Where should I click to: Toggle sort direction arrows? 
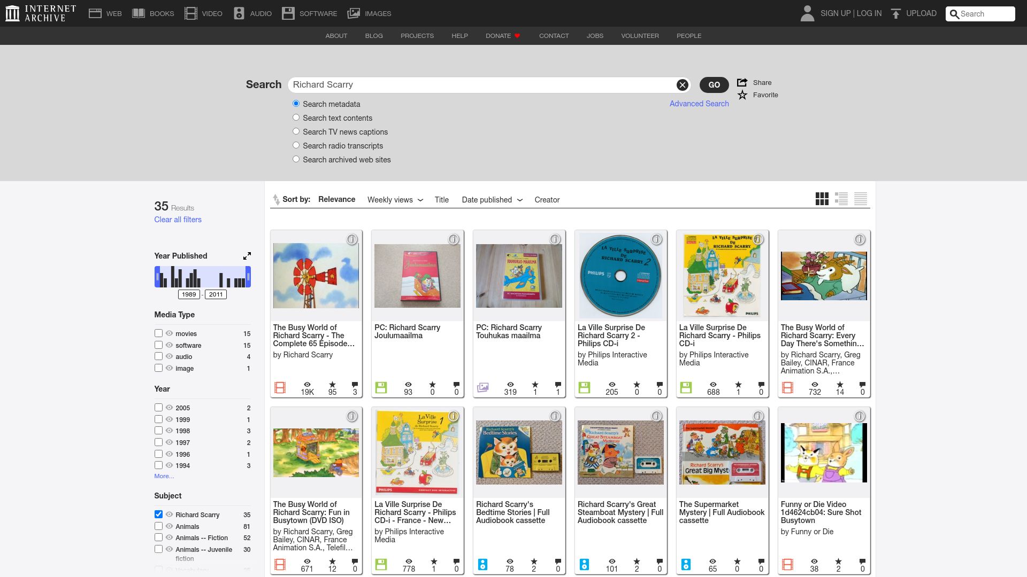click(x=276, y=199)
